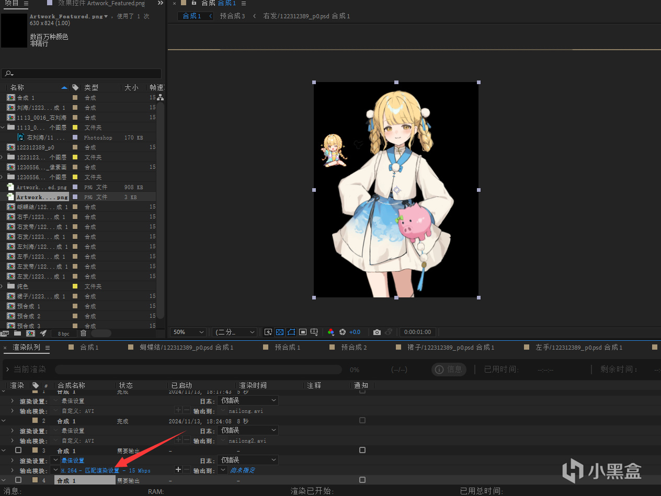Open the resolution (二分) dropdown

[234, 332]
